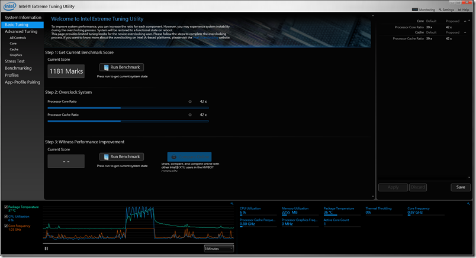Adjust the Processor Cache Ratio slider

128,121
